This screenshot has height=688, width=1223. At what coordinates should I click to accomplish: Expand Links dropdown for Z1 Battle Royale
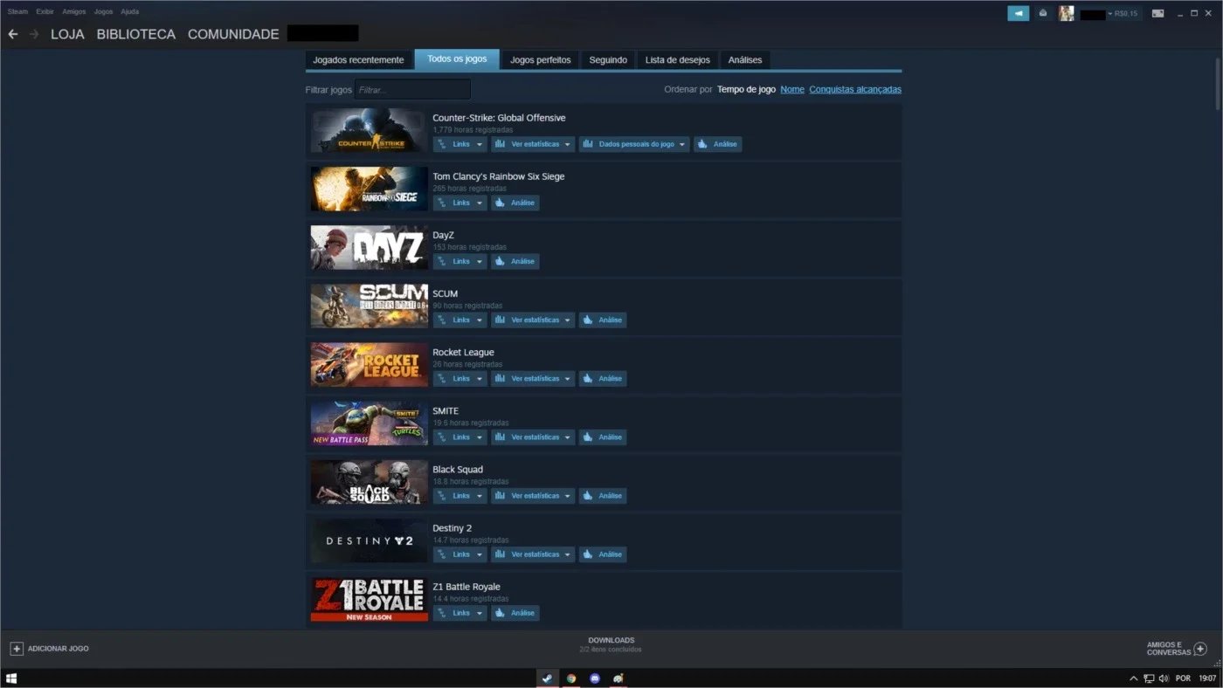pyautogui.click(x=460, y=613)
